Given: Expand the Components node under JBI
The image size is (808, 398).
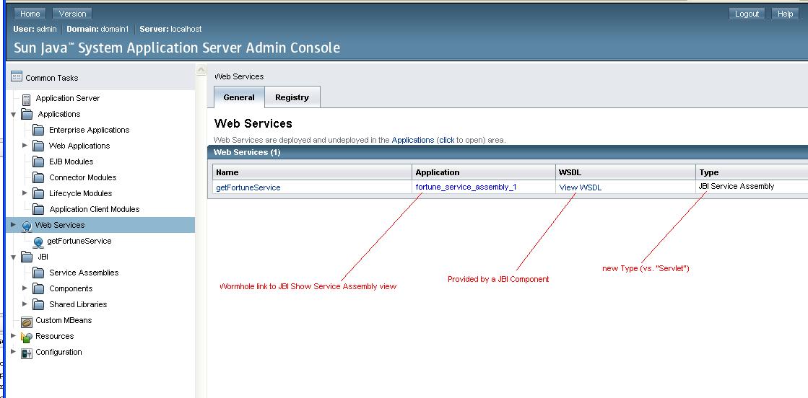Looking at the screenshot, I should click(25, 288).
